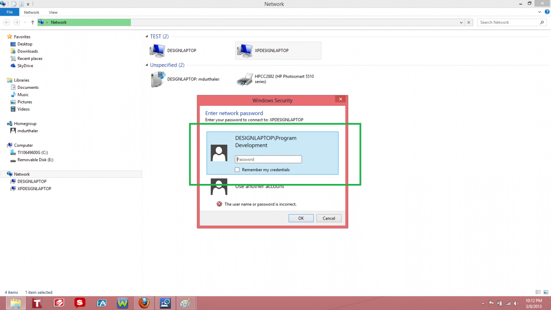Collapse the TEST (2) group
This screenshot has width=551, height=310.
click(147, 36)
